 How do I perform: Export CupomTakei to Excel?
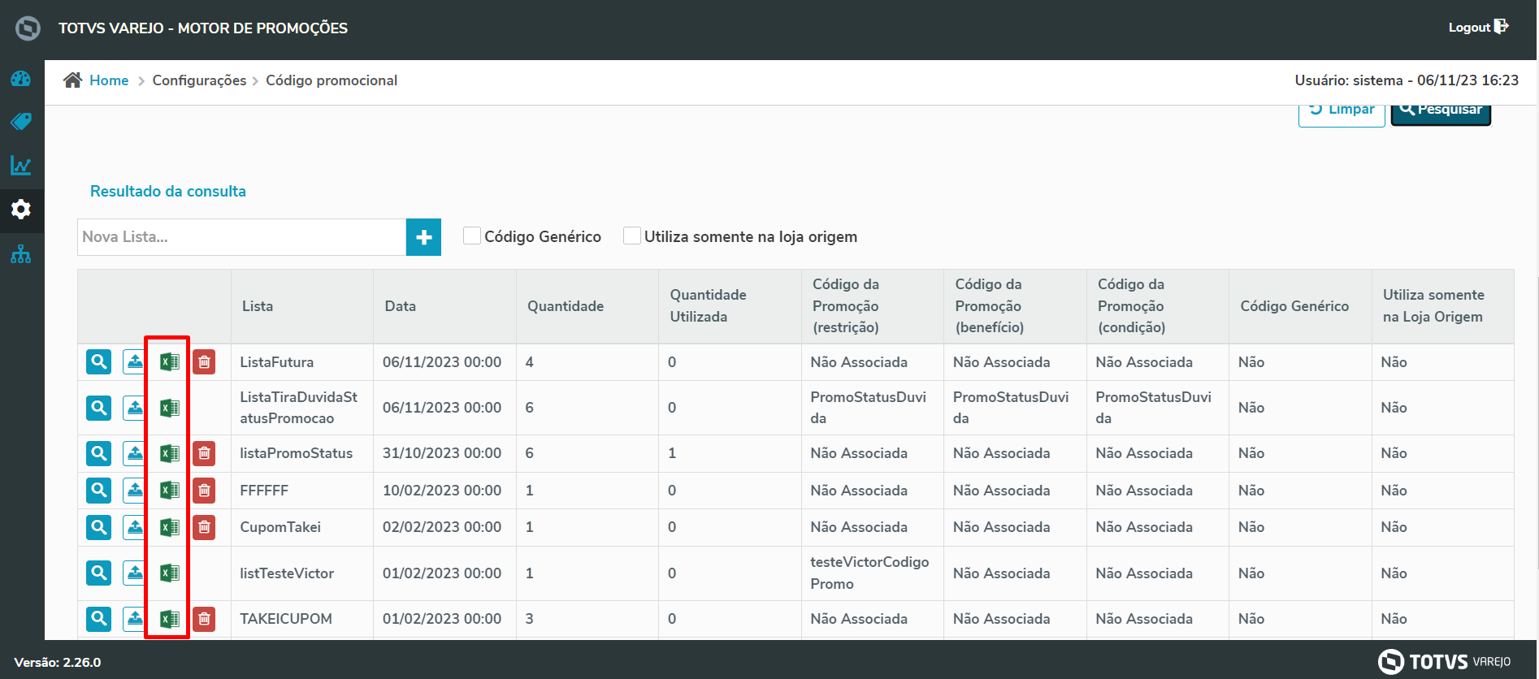(169, 527)
